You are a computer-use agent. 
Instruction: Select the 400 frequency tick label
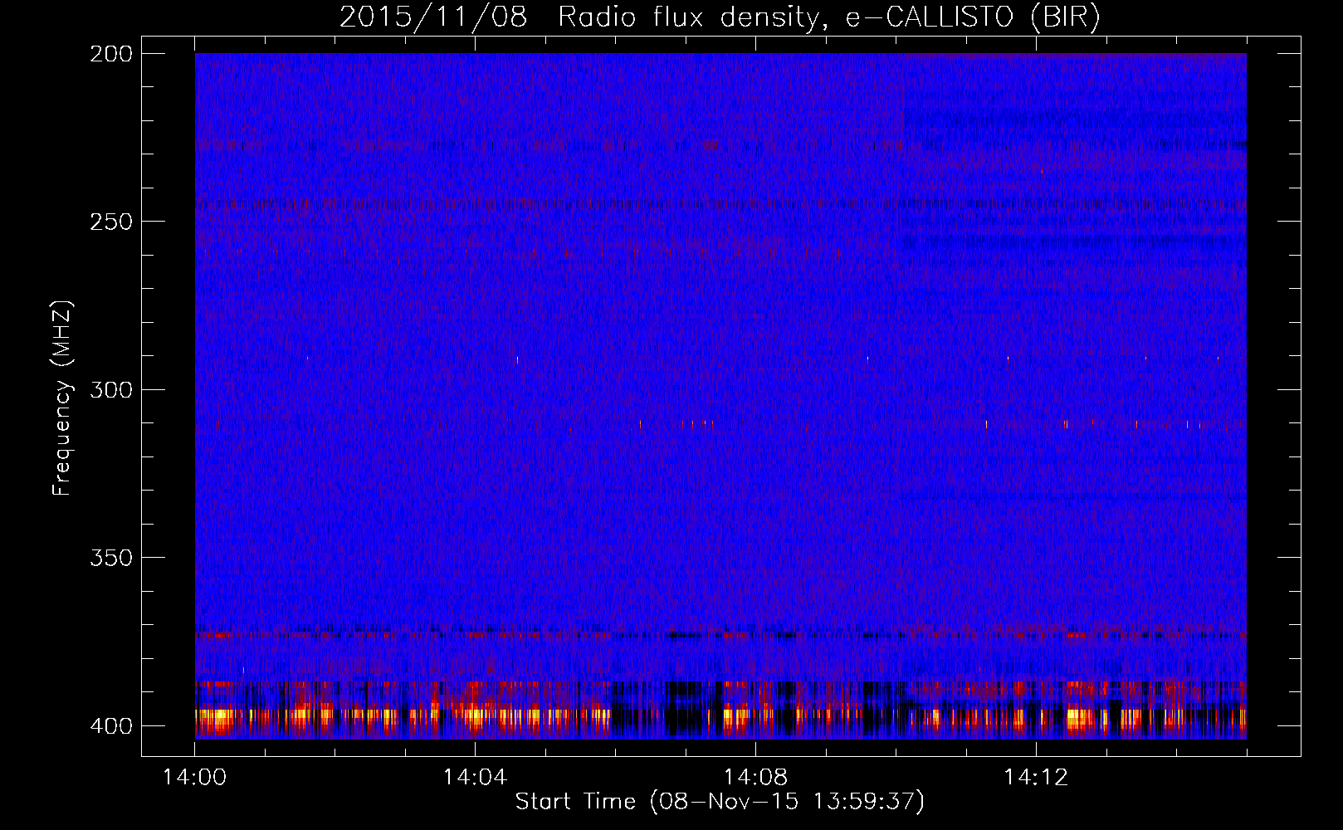(x=110, y=725)
